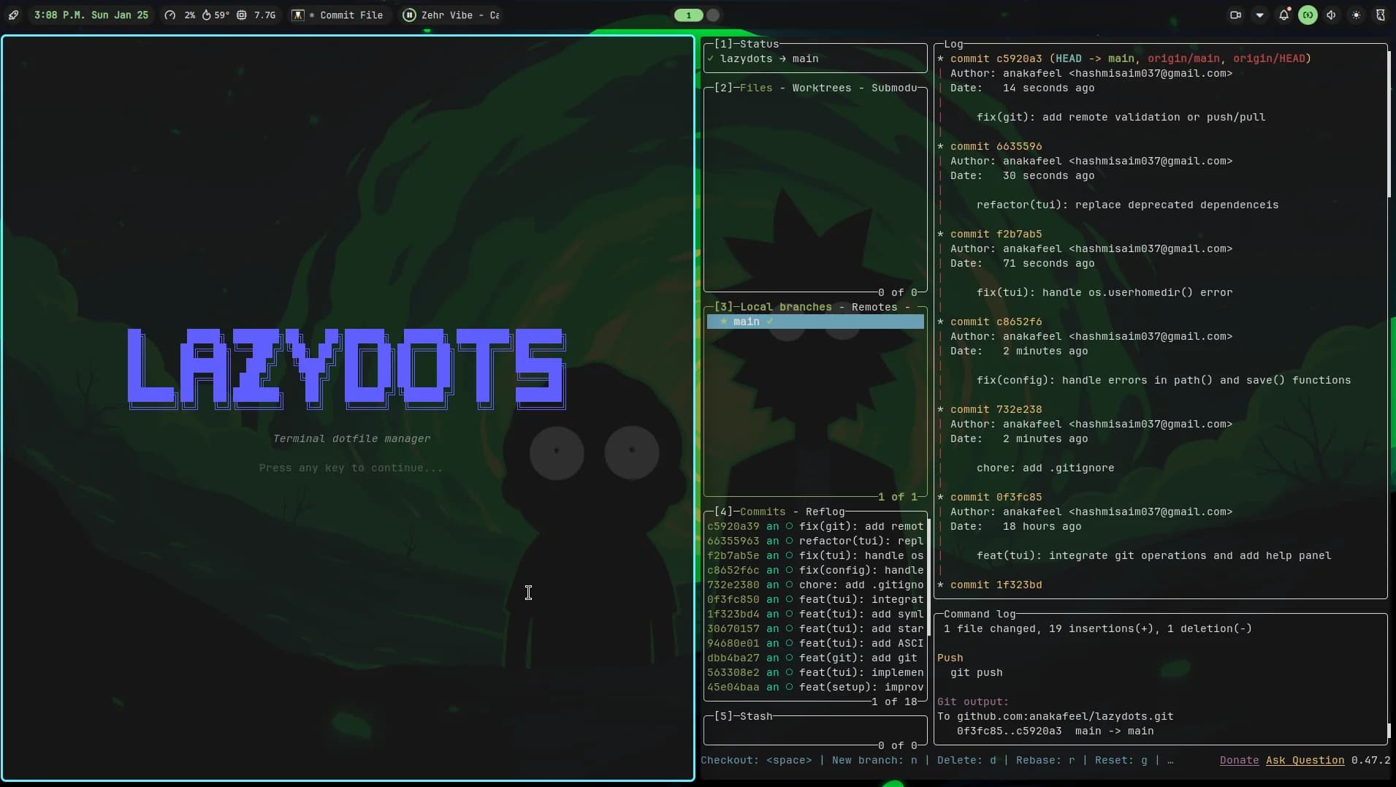1396x787 pixels.
Task: Switch to active workspace 1 pill
Action: pyautogui.click(x=688, y=15)
